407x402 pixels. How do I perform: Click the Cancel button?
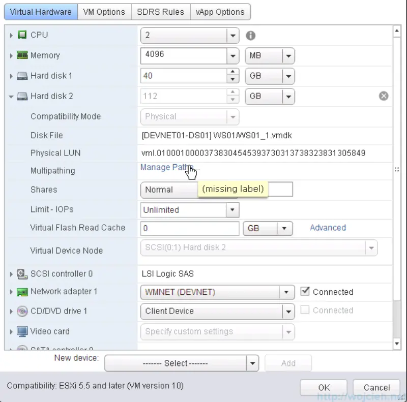point(376,387)
